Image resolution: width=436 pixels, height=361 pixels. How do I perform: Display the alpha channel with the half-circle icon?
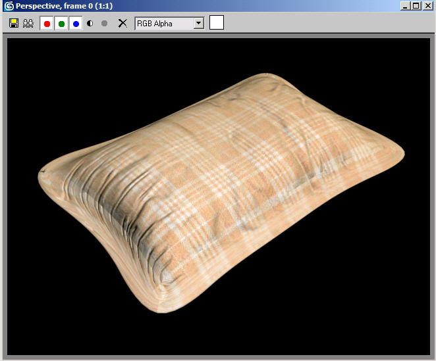(x=90, y=23)
